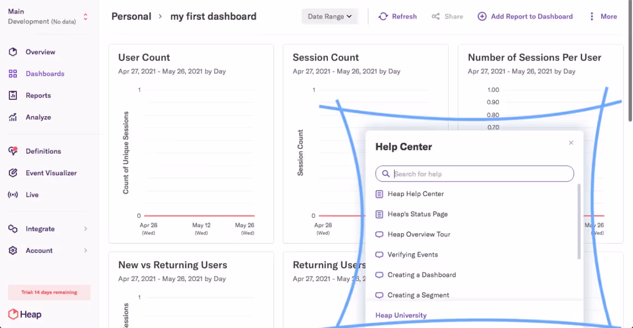
Task: Click the Heap logo
Action: point(25,314)
